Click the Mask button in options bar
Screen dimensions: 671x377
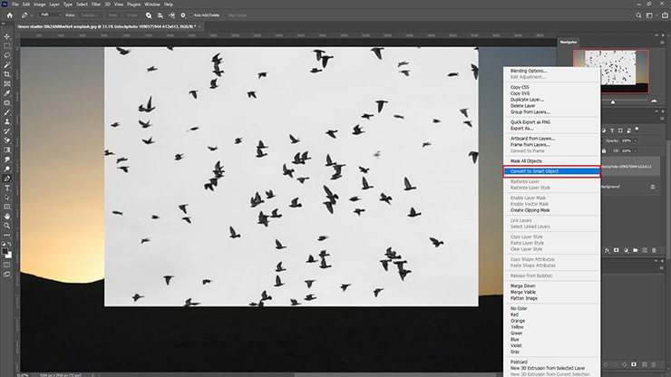click(113, 15)
